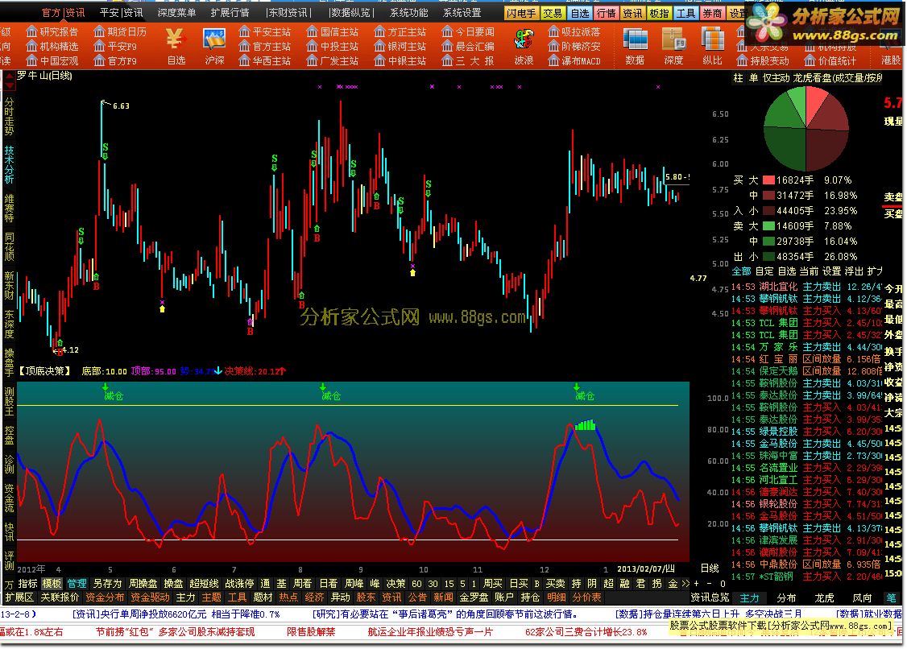Select the 决策 indicator button

[396, 584]
